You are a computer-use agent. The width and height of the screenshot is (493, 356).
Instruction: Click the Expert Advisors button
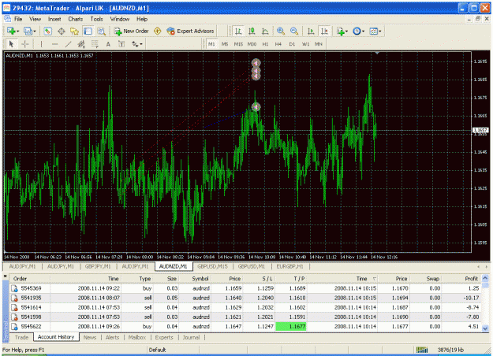tap(190, 31)
